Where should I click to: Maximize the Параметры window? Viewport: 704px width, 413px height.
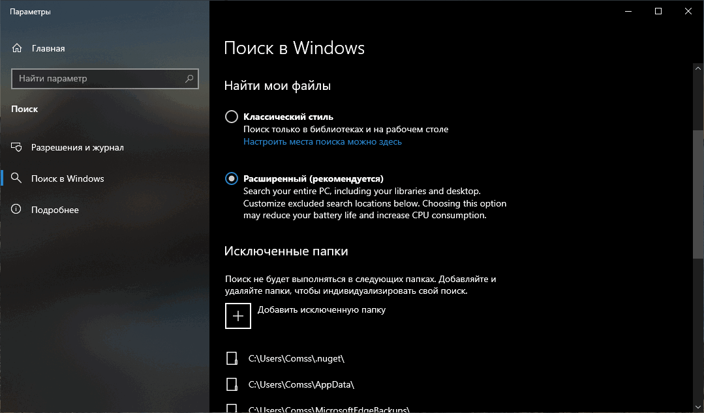click(658, 11)
